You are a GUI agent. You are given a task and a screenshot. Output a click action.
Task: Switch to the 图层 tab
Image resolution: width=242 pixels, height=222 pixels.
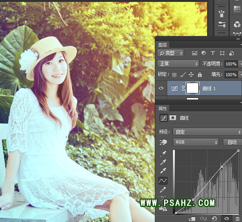click(x=163, y=45)
